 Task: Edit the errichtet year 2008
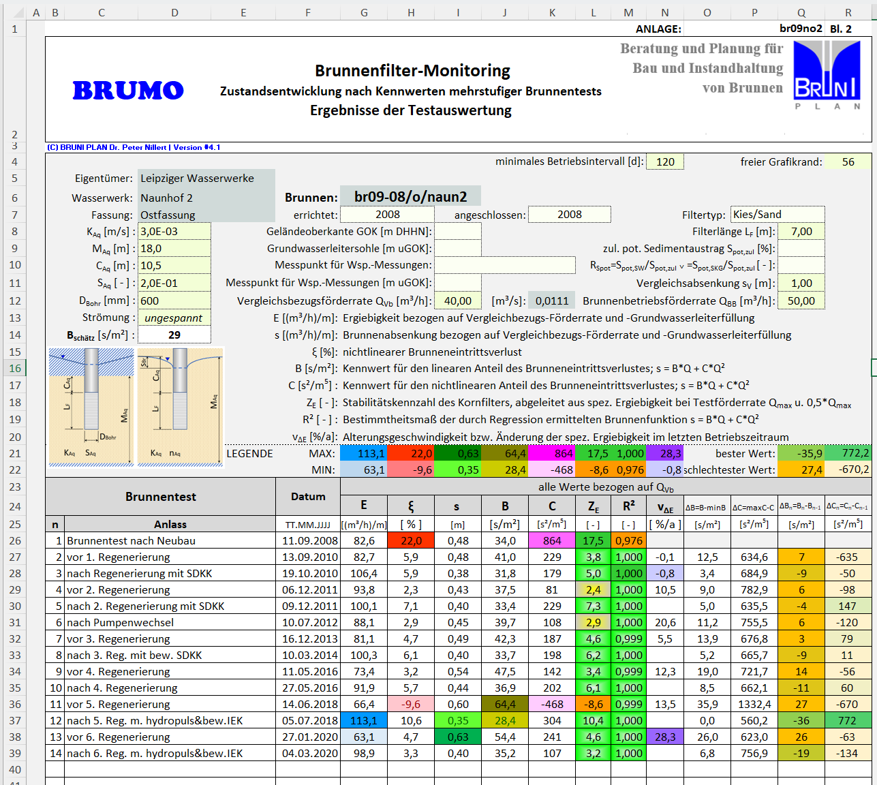(x=388, y=214)
